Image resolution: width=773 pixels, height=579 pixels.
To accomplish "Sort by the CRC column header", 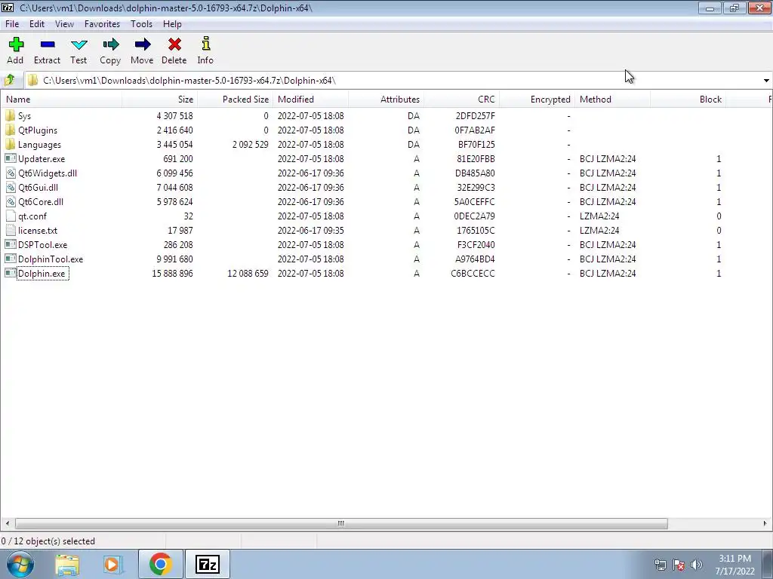I will coord(461,99).
